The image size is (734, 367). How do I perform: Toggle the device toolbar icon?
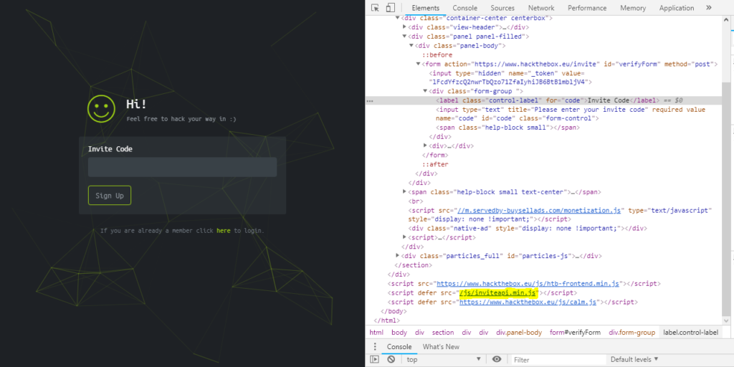pos(390,8)
